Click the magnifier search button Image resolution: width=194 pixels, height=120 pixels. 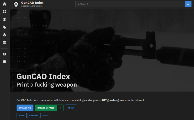tap(188, 4)
